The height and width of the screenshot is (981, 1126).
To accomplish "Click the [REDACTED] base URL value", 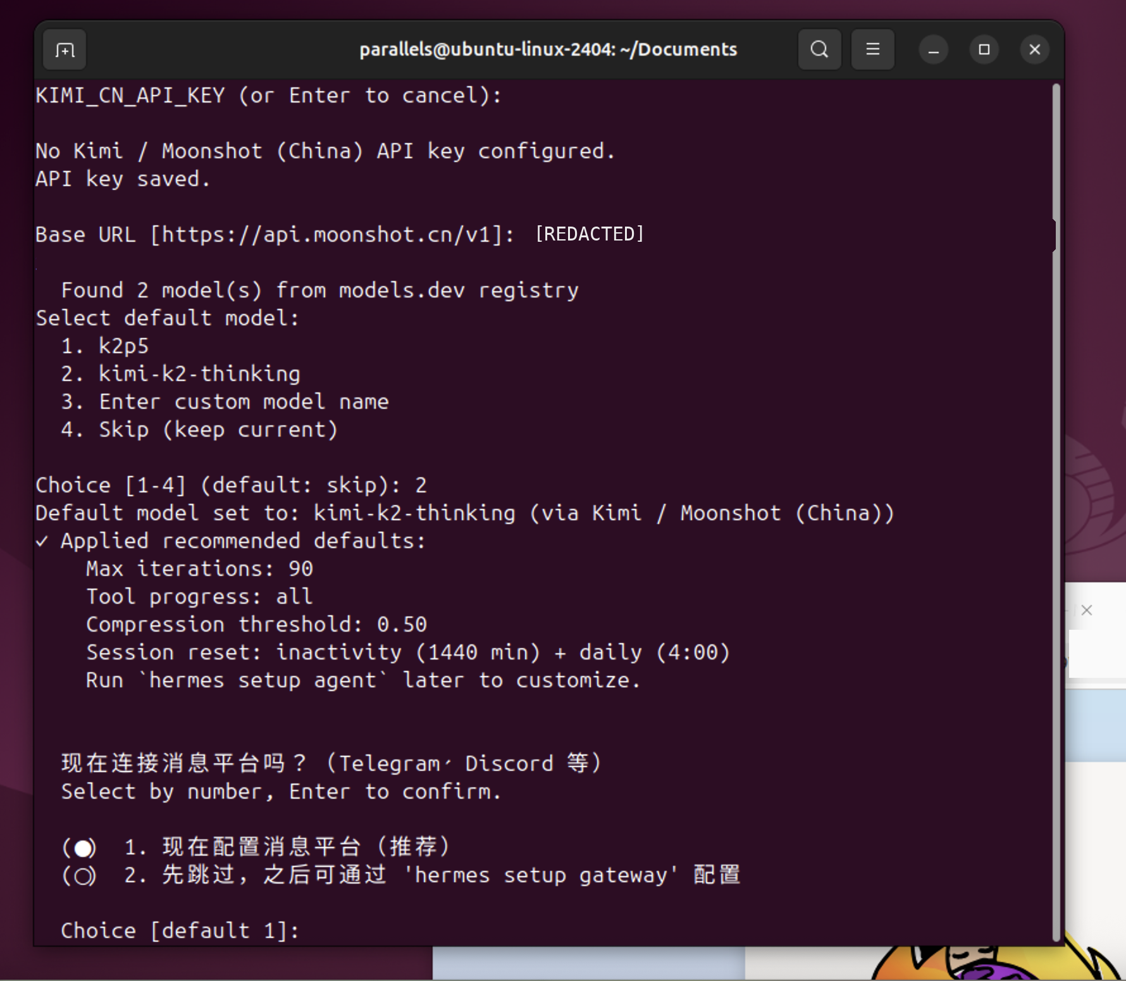I will [x=589, y=234].
